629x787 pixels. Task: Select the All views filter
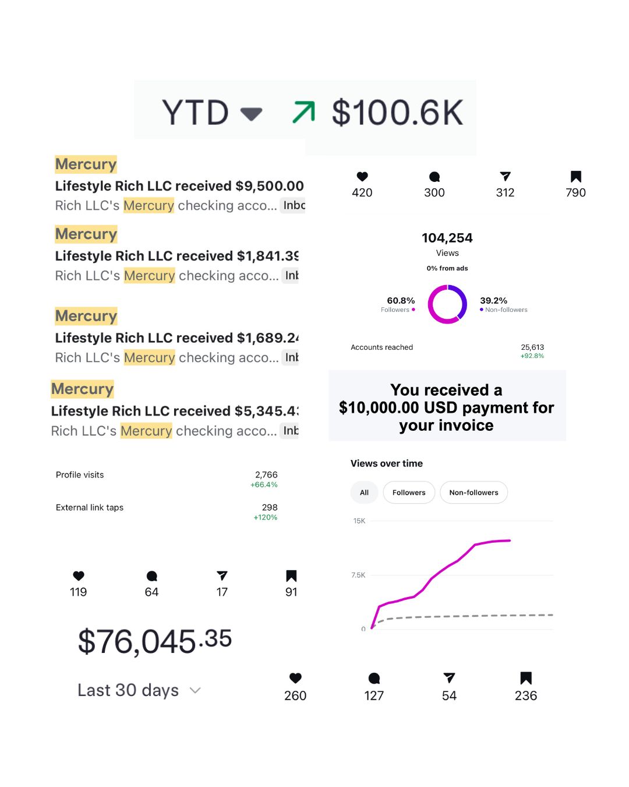(364, 493)
